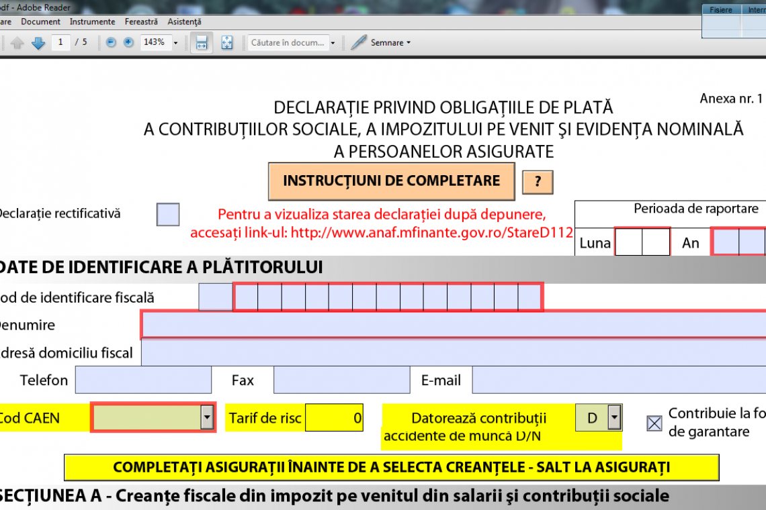Click the question mark help button

click(538, 182)
